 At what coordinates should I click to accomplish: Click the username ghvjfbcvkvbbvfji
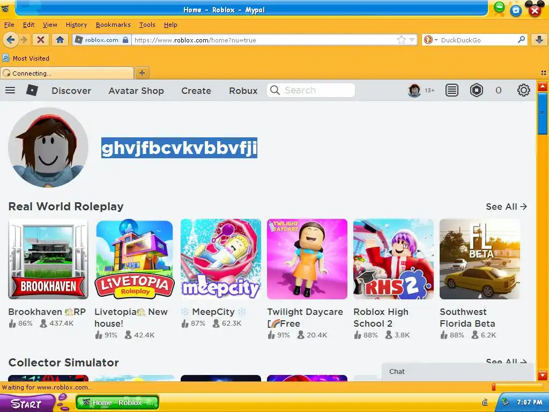(179, 148)
